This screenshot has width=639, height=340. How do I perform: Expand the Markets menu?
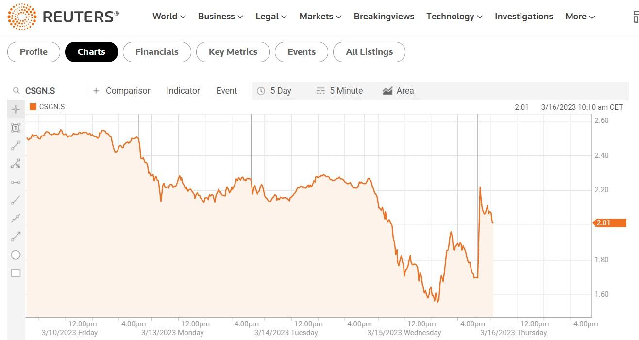[320, 17]
